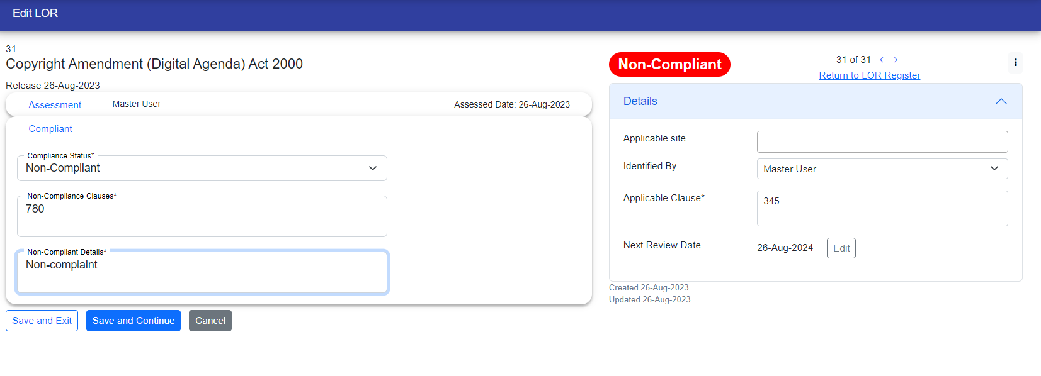Click the Edit LOR header title
Screen dimensions: 1041x376
tap(35, 13)
